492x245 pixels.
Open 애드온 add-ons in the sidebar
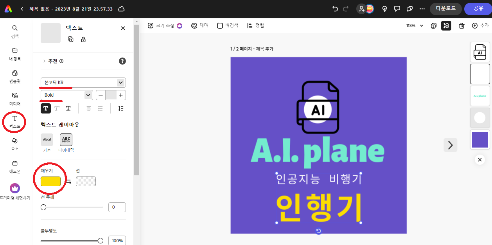click(x=15, y=167)
